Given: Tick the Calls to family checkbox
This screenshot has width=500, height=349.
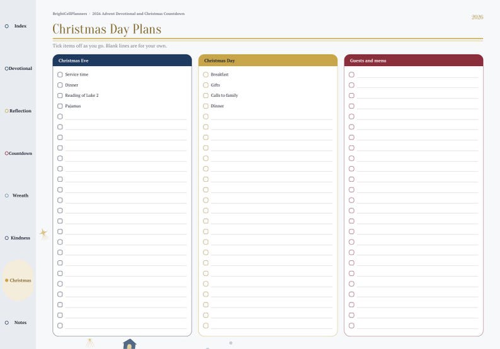Looking at the screenshot, I should [x=206, y=96].
